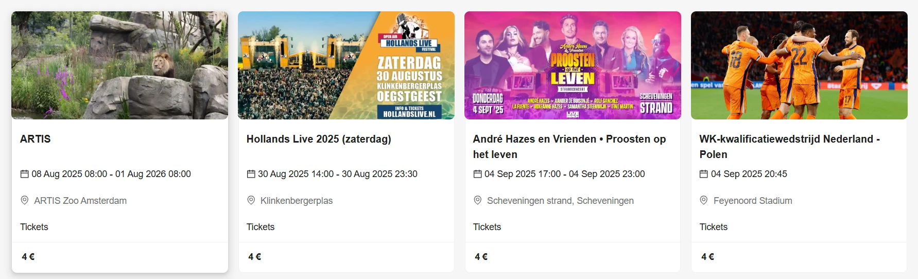Click the location pin beside ARTIS Zoo Amsterdam
The height and width of the screenshot is (279, 918).
24,200
